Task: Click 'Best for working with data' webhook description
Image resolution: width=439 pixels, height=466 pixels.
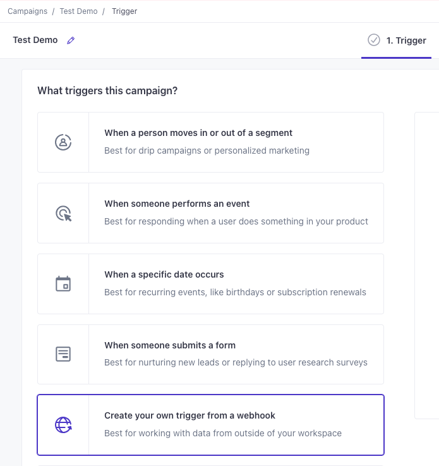Action: click(222, 433)
